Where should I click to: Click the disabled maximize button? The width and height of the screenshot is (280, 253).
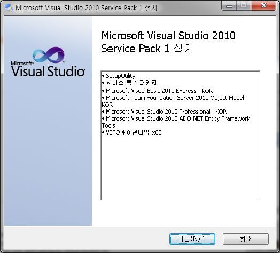pos(244,6)
